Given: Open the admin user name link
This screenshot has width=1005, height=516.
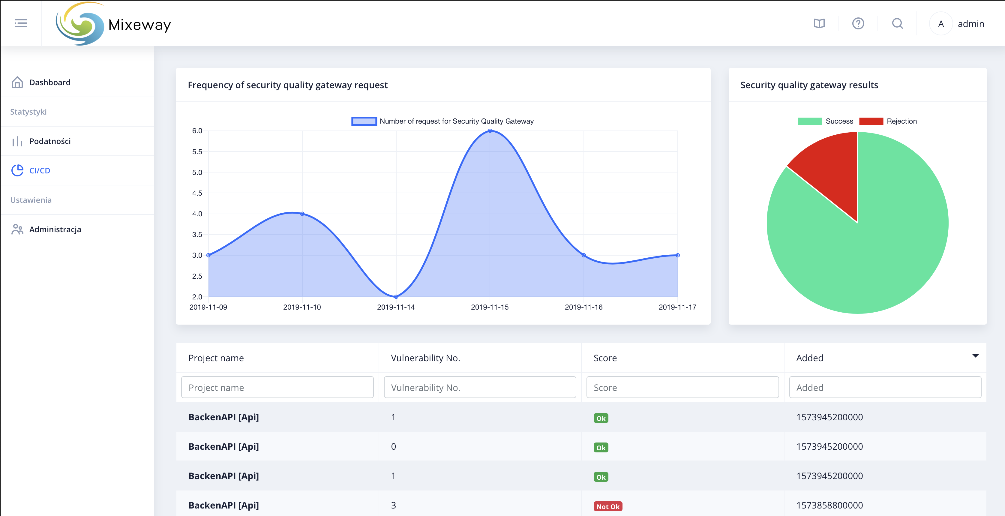Looking at the screenshot, I should (971, 24).
